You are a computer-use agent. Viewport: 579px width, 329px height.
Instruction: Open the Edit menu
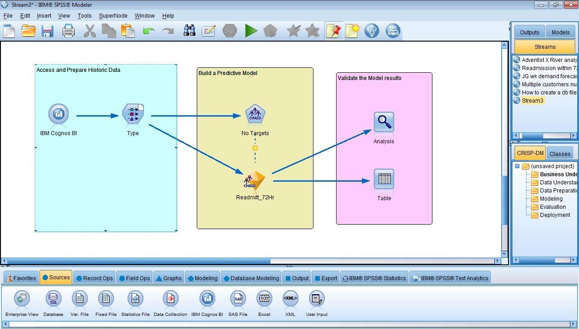pyautogui.click(x=25, y=16)
